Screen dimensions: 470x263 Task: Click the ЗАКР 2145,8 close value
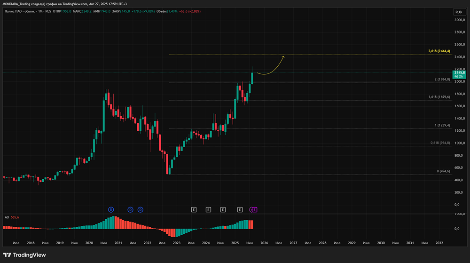click(121, 11)
